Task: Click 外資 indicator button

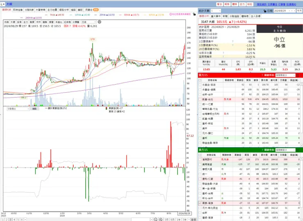Action: pos(13,22)
